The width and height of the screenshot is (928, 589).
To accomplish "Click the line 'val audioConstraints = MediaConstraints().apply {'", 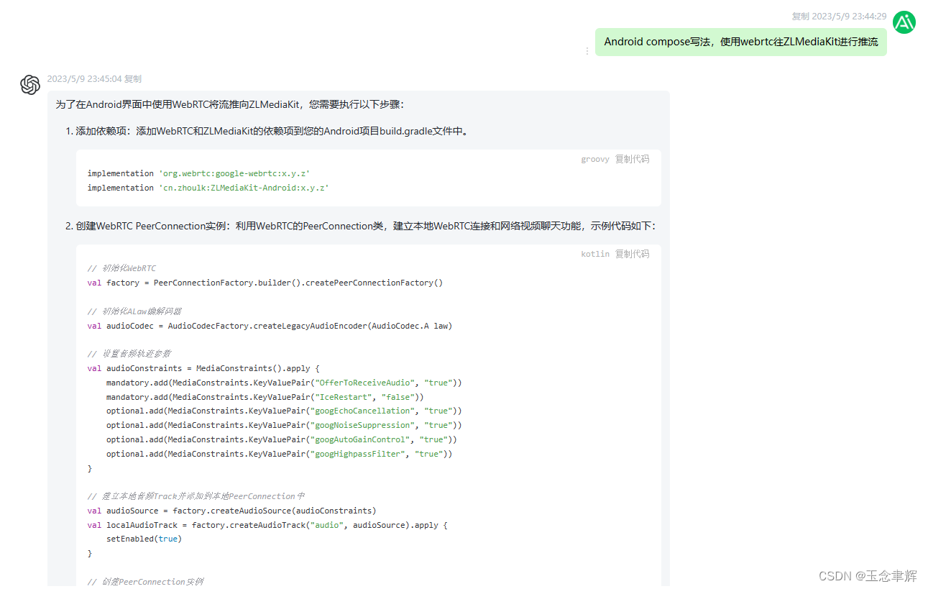I will 203,368.
